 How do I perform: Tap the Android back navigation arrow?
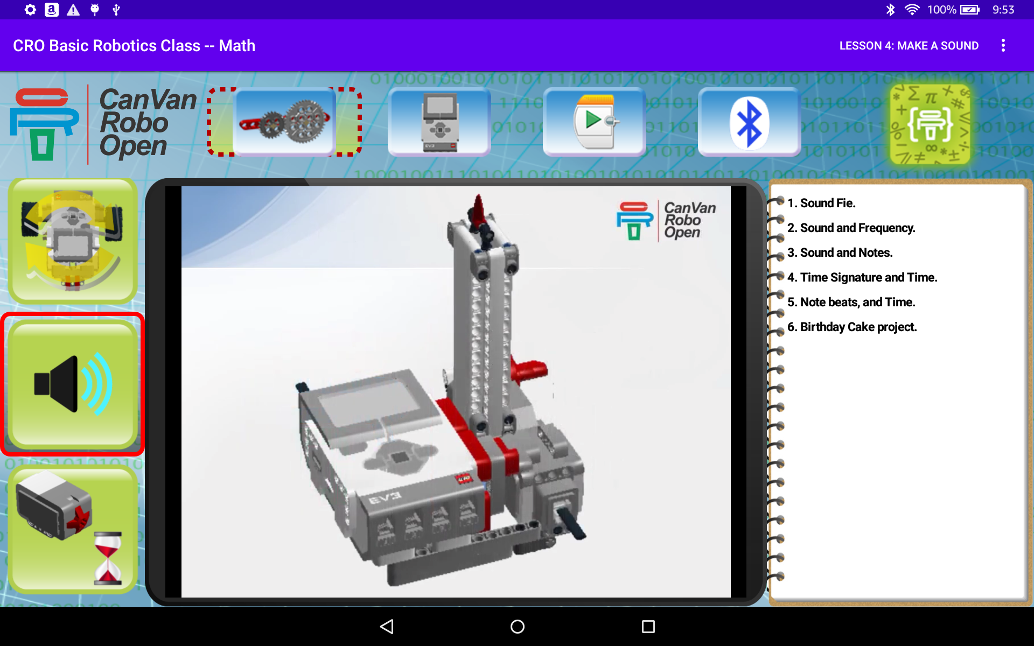pyautogui.click(x=387, y=626)
